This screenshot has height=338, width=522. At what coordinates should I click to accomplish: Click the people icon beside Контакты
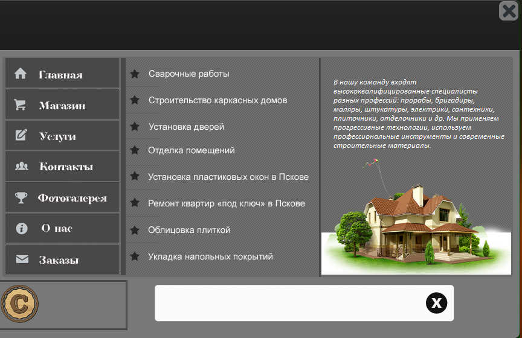click(x=21, y=167)
